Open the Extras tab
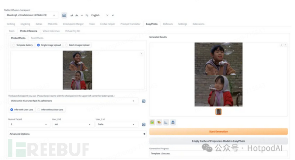 pos(39,24)
